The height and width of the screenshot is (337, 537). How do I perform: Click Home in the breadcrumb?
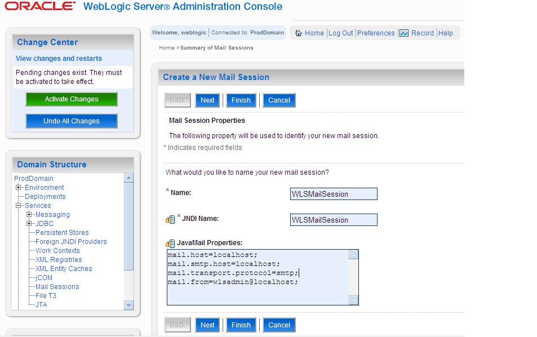point(167,47)
